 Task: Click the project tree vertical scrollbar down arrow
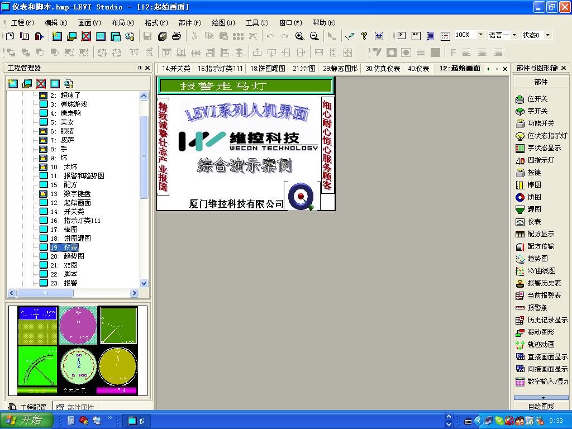tap(144, 283)
